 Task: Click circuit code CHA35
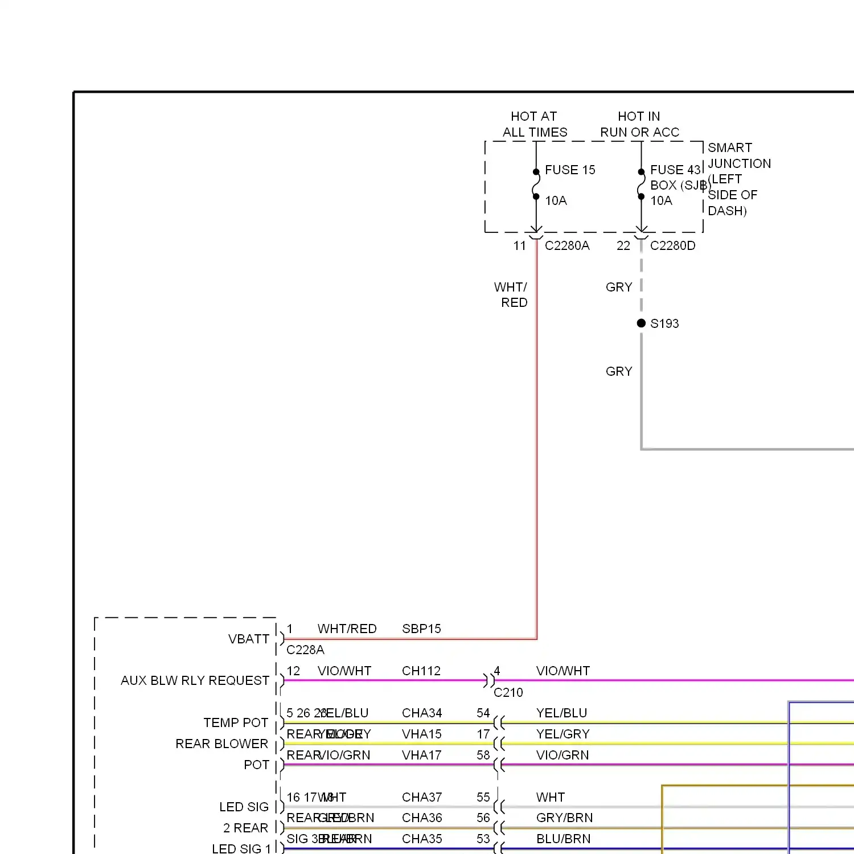tap(422, 839)
